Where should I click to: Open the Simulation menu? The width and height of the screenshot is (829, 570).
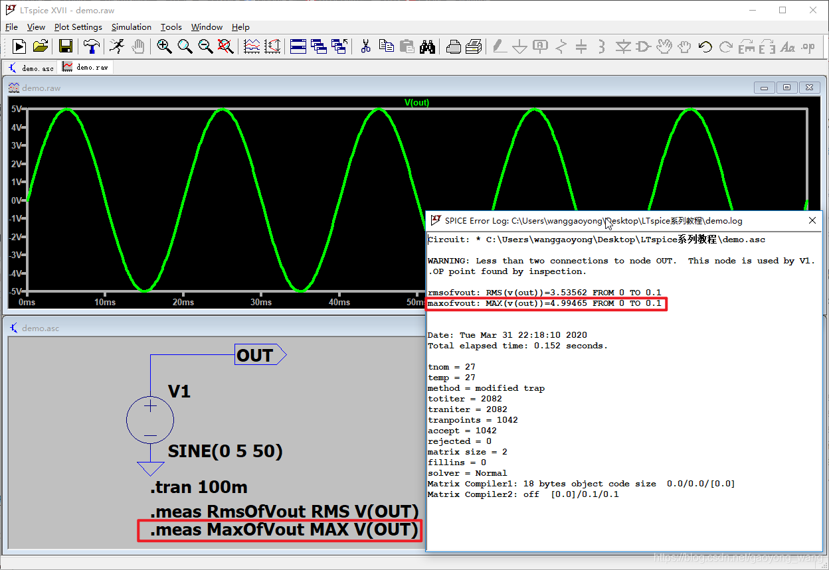[x=132, y=27]
